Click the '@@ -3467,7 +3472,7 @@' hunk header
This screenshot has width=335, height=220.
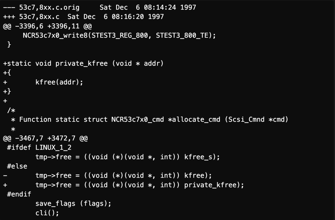[x=45, y=138]
